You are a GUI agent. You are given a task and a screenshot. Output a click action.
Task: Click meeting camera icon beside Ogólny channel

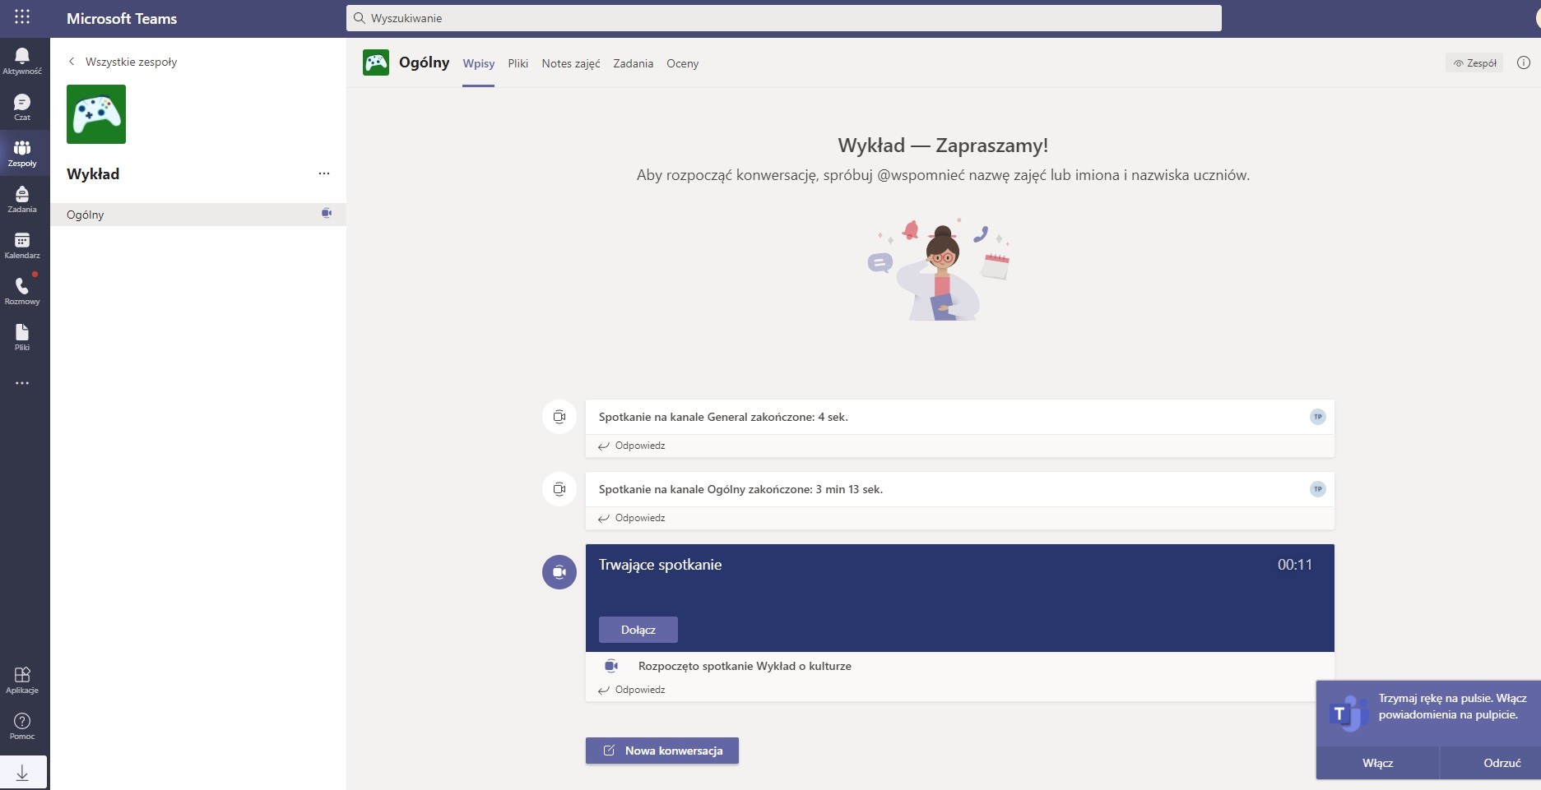pos(327,213)
